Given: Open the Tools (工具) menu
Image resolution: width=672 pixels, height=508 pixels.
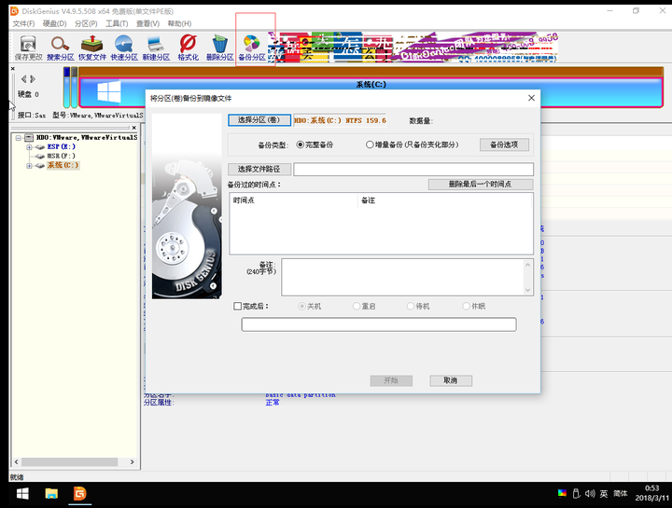Looking at the screenshot, I should pyautogui.click(x=117, y=23).
